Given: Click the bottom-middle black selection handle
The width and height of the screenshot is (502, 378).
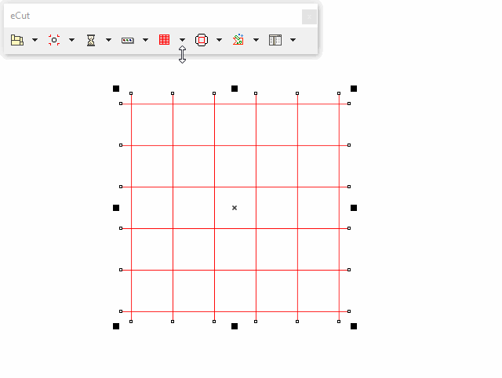Looking at the screenshot, I should [235, 326].
